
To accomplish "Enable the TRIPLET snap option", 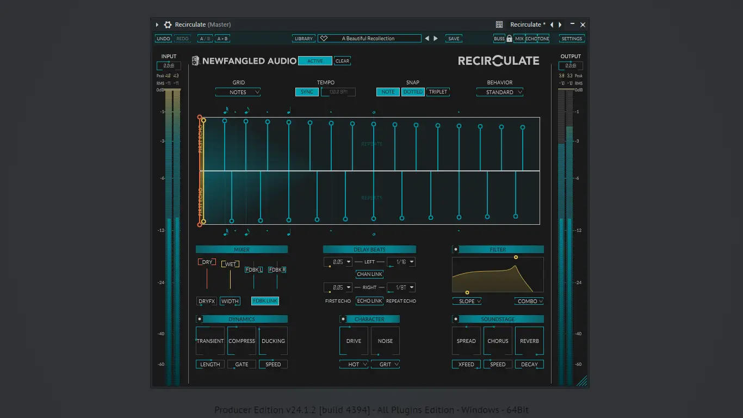I will tap(438, 91).
